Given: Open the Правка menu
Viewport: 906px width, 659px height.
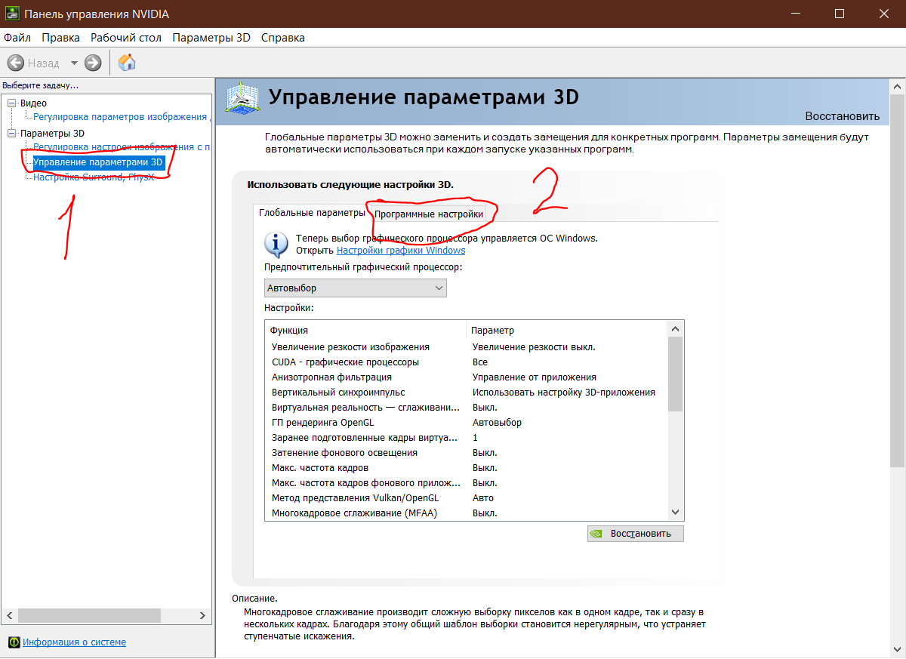Looking at the screenshot, I should (61, 38).
